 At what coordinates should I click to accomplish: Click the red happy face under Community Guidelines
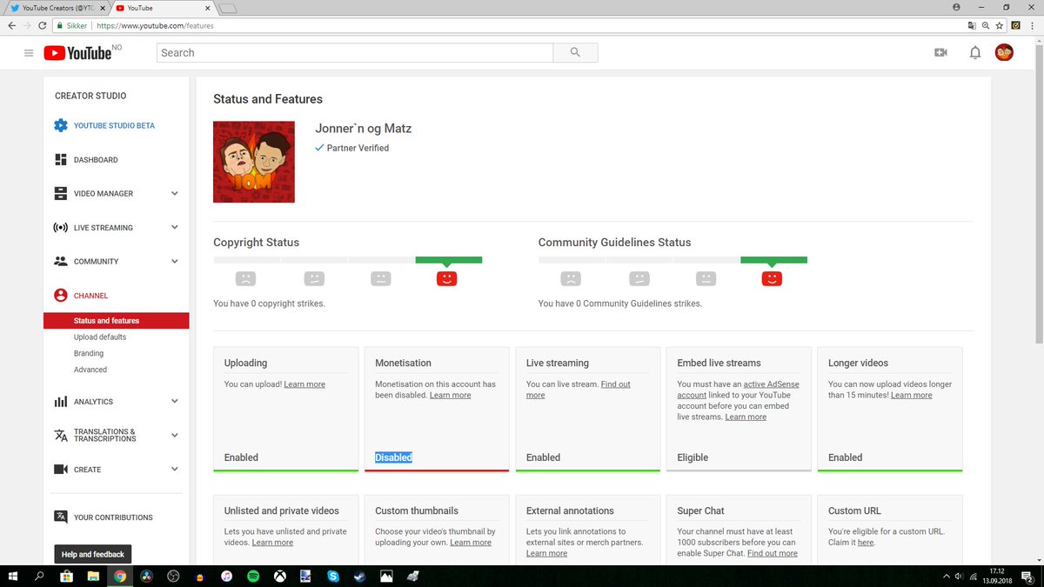pos(772,278)
